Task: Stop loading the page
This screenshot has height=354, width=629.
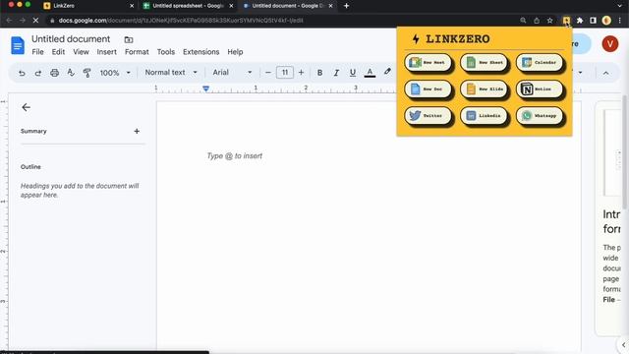Action: [35, 20]
